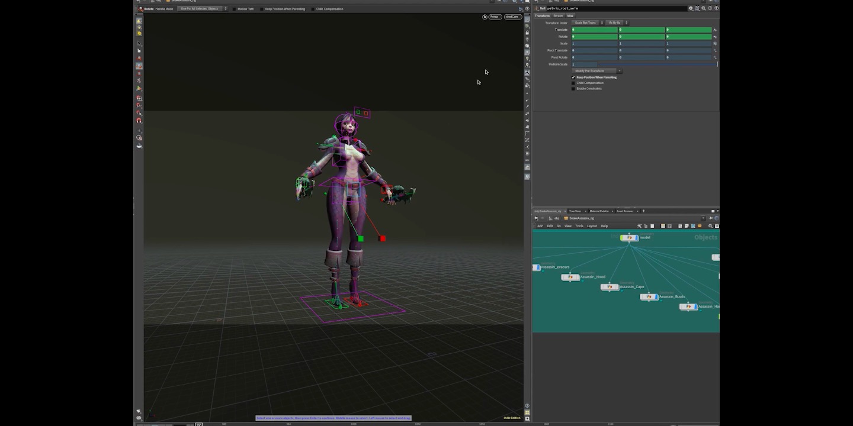853x426 pixels.
Task: Open network editor wrench tools icon
Action: (639, 226)
